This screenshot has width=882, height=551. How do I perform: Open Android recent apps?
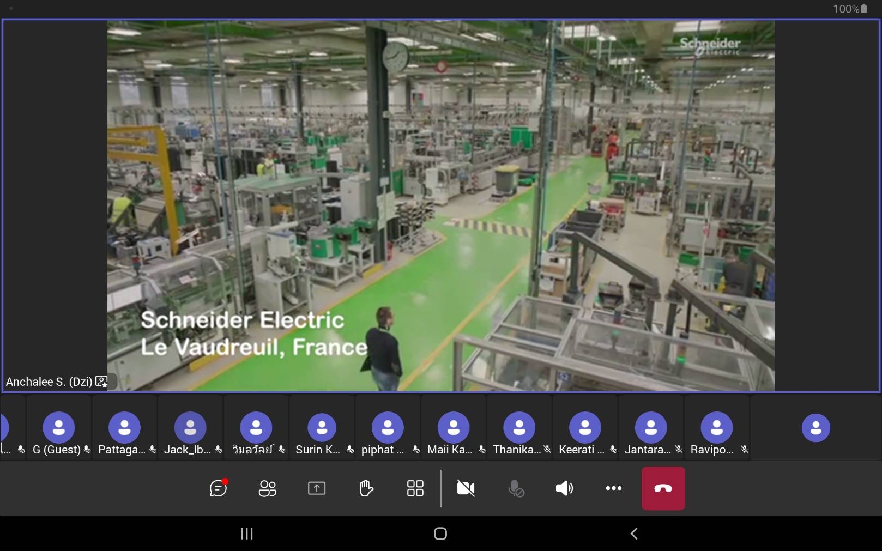[x=247, y=534]
